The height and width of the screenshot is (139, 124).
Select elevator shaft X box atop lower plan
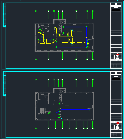pyautogui.click(x=63, y=91)
